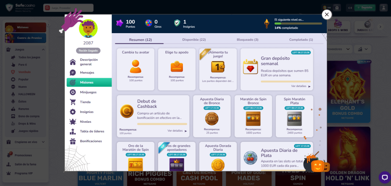Click the email card icon in Elige tu apodo
Screen dimensions: 391x186
pos(177,67)
